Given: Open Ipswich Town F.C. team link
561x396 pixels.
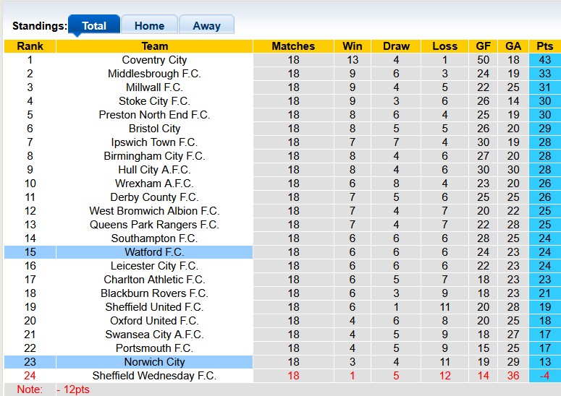Looking at the screenshot, I should [154, 142].
